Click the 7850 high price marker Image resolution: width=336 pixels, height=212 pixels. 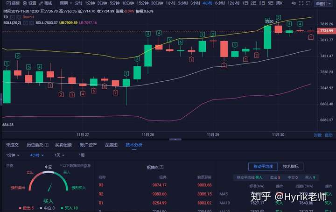coord(270,21)
